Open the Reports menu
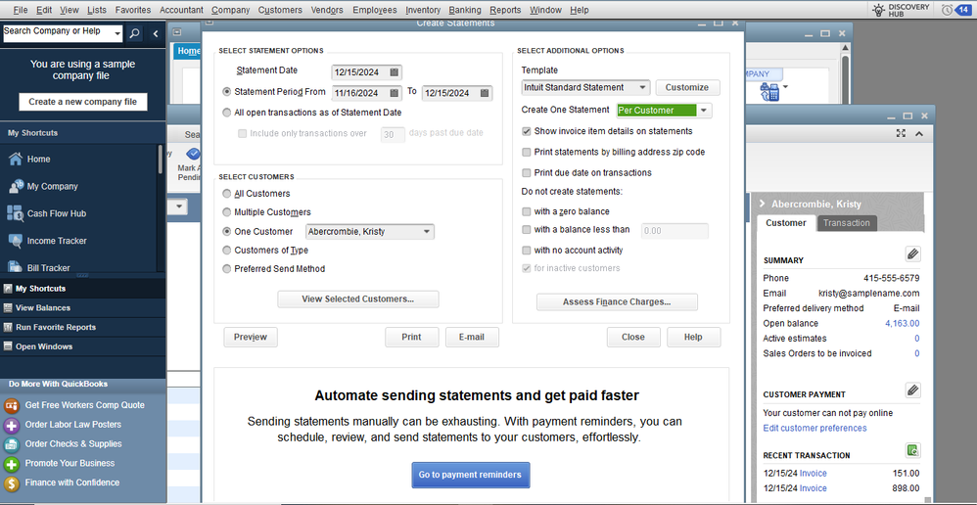Image resolution: width=977 pixels, height=505 pixels. click(x=505, y=10)
